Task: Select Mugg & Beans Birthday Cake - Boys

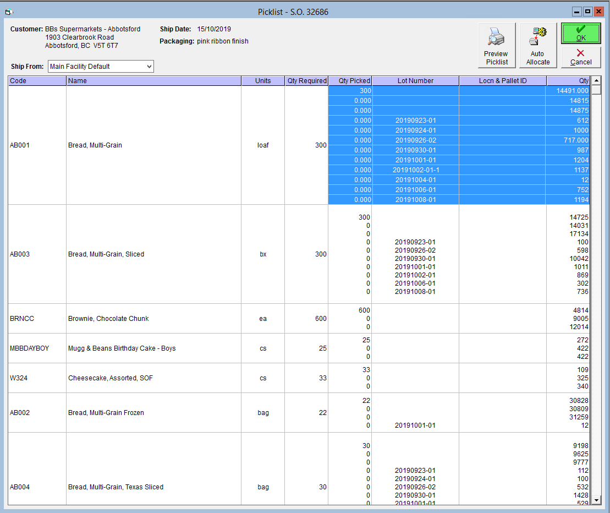Action: 153,348
